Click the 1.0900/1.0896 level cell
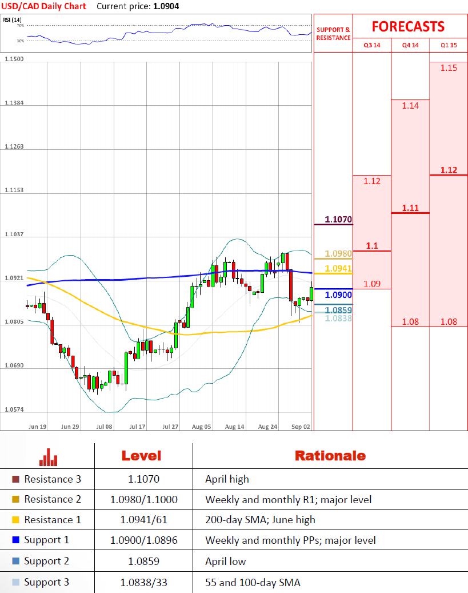 (143, 540)
